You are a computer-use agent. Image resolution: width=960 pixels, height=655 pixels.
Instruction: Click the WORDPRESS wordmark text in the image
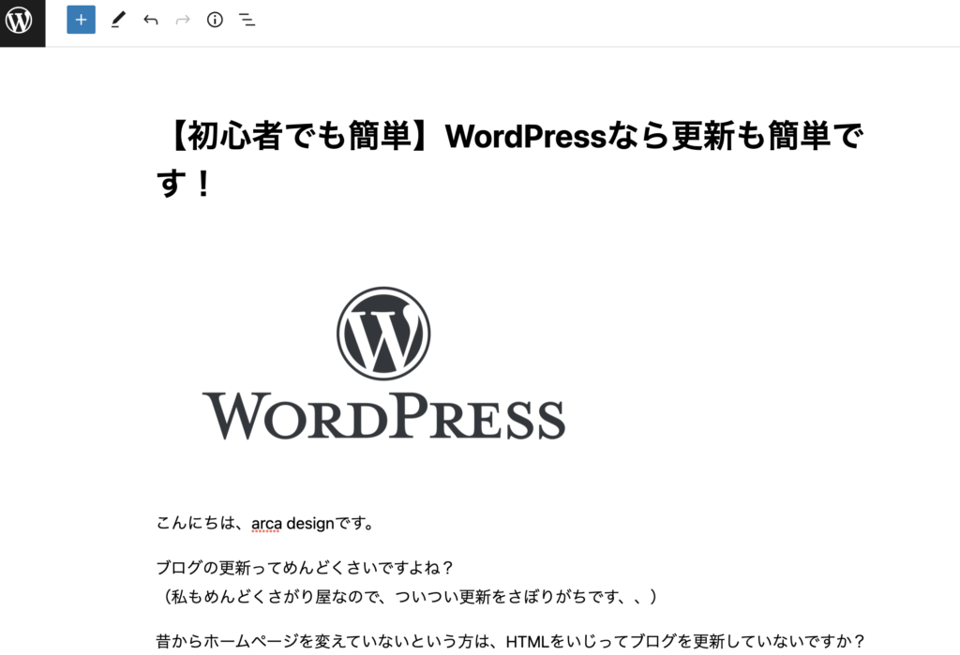click(x=383, y=416)
